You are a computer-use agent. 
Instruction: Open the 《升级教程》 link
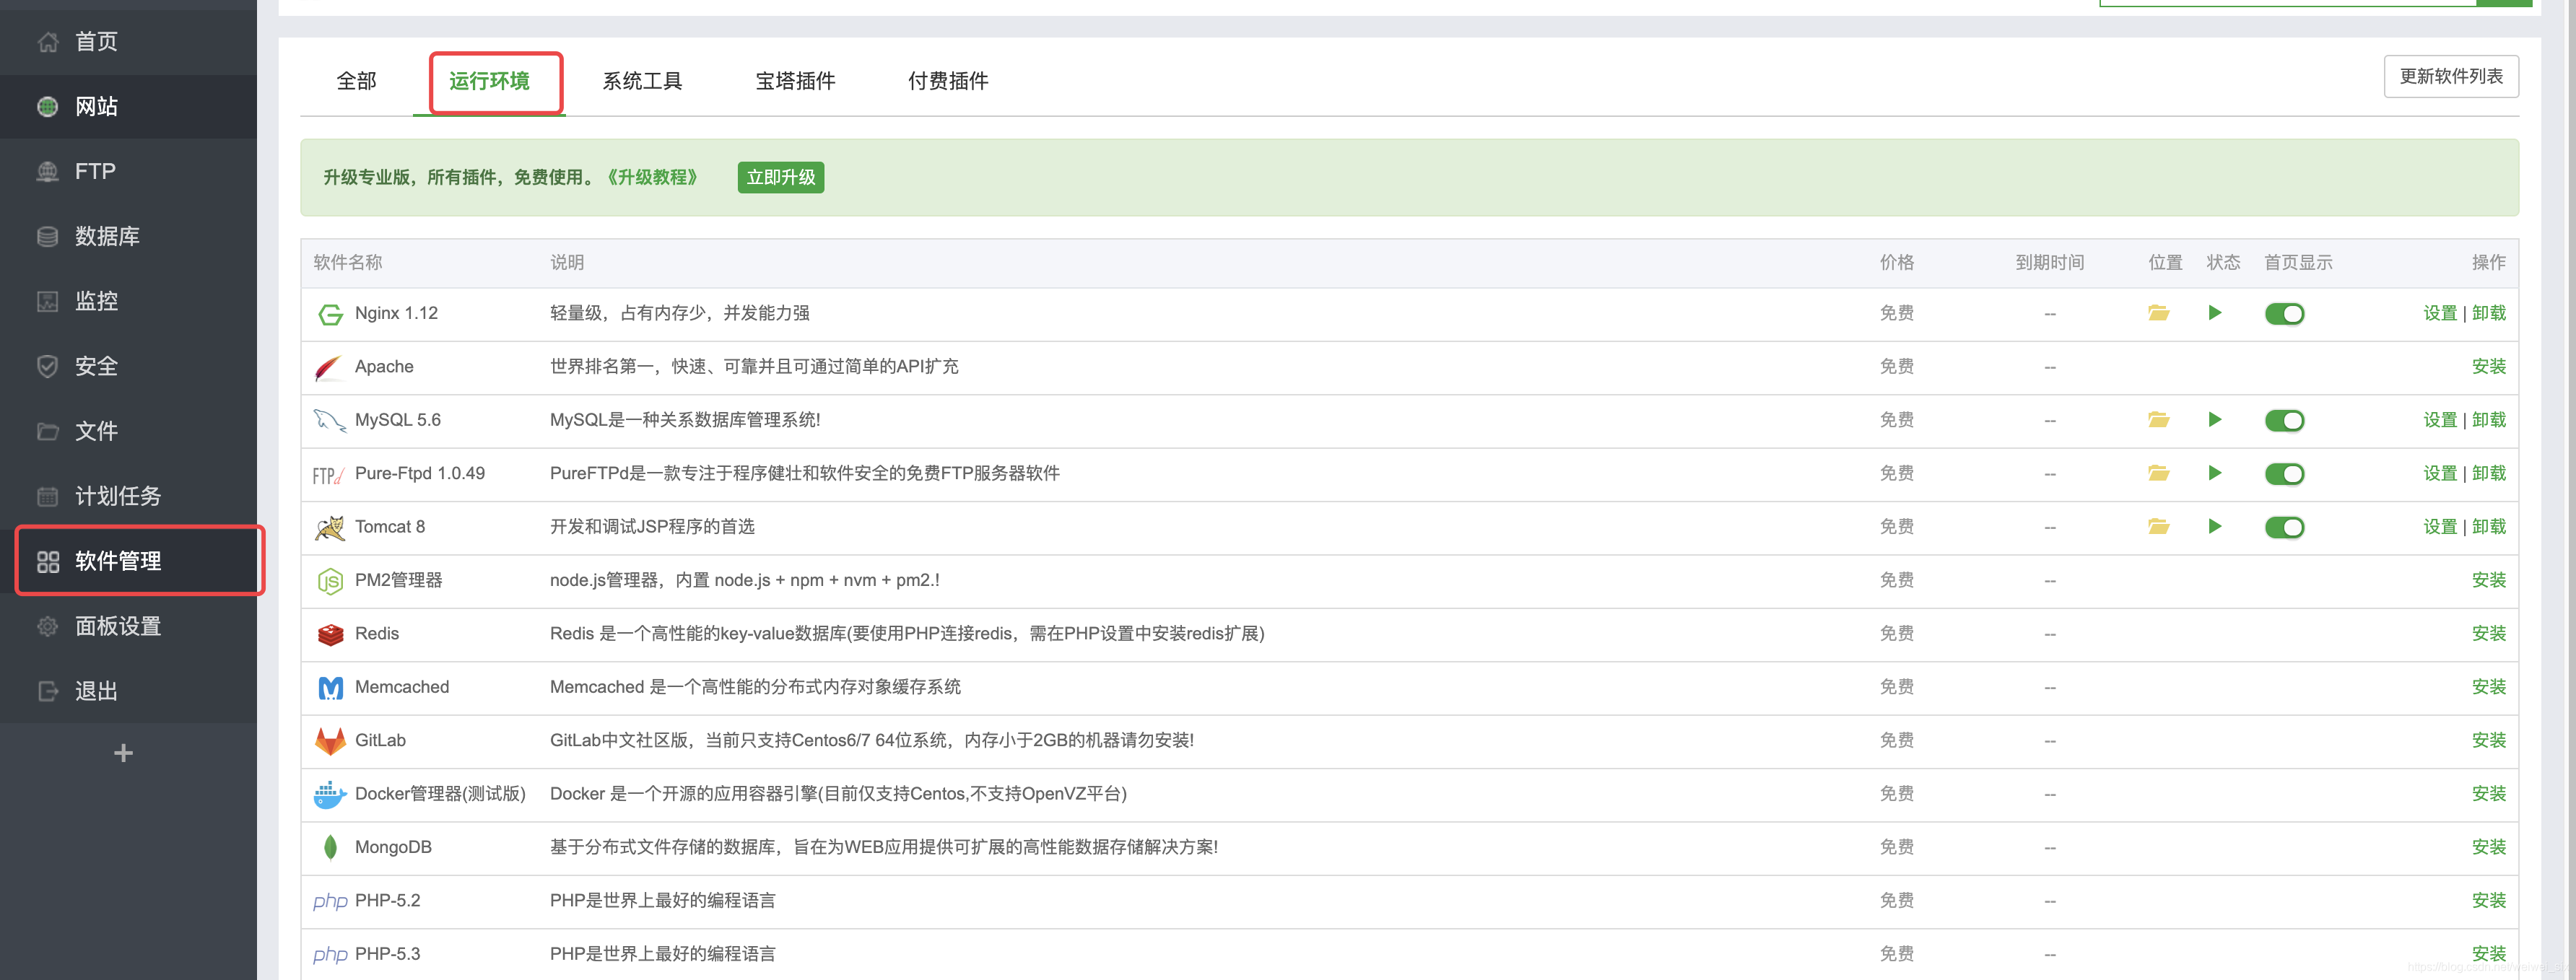(x=652, y=177)
